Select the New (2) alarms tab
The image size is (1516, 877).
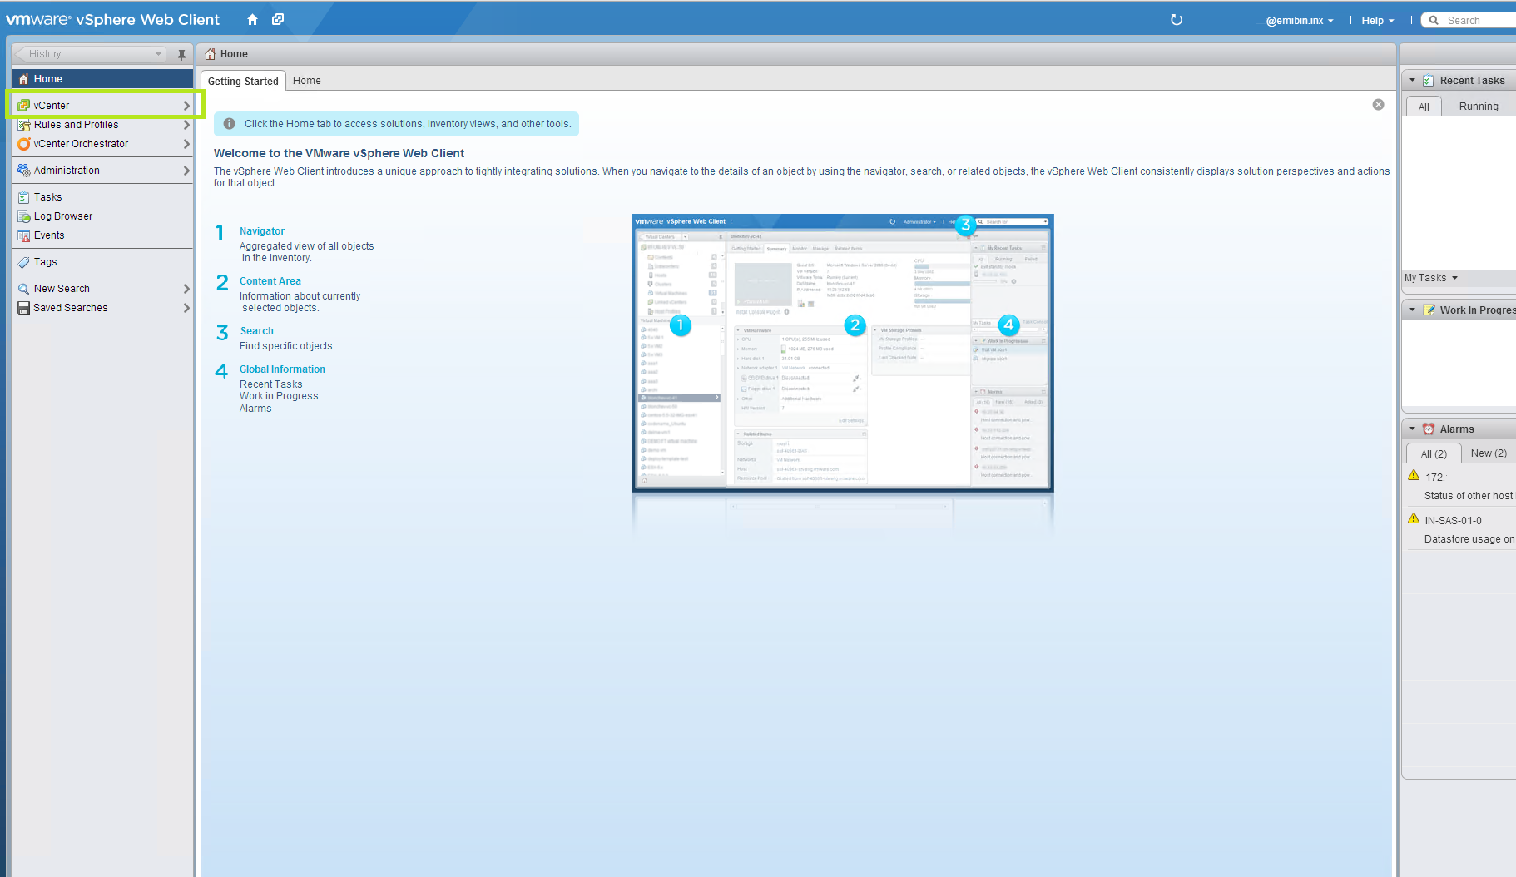coord(1489,453)
